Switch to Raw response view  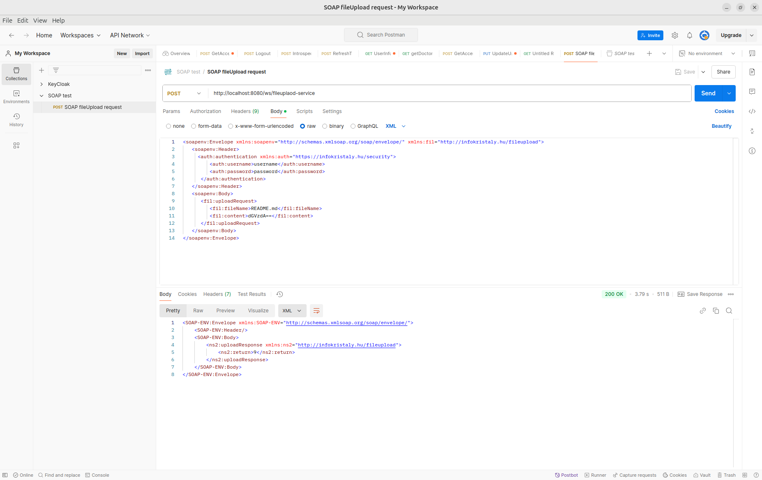198,311
